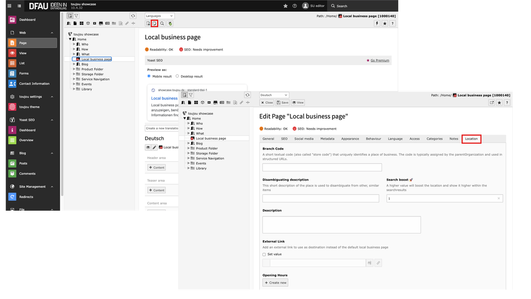This screenshot has width=531, height=299.
Task: Open Metadata tab
Action: tap(327, 139)
